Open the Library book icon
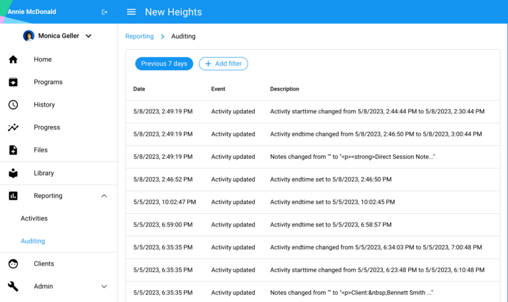 click(x=13, y=173)
